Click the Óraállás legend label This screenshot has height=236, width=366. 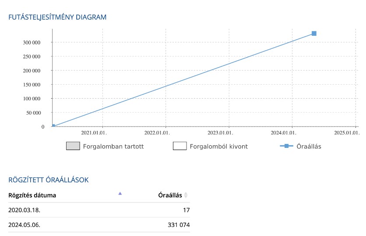(309, 147)
